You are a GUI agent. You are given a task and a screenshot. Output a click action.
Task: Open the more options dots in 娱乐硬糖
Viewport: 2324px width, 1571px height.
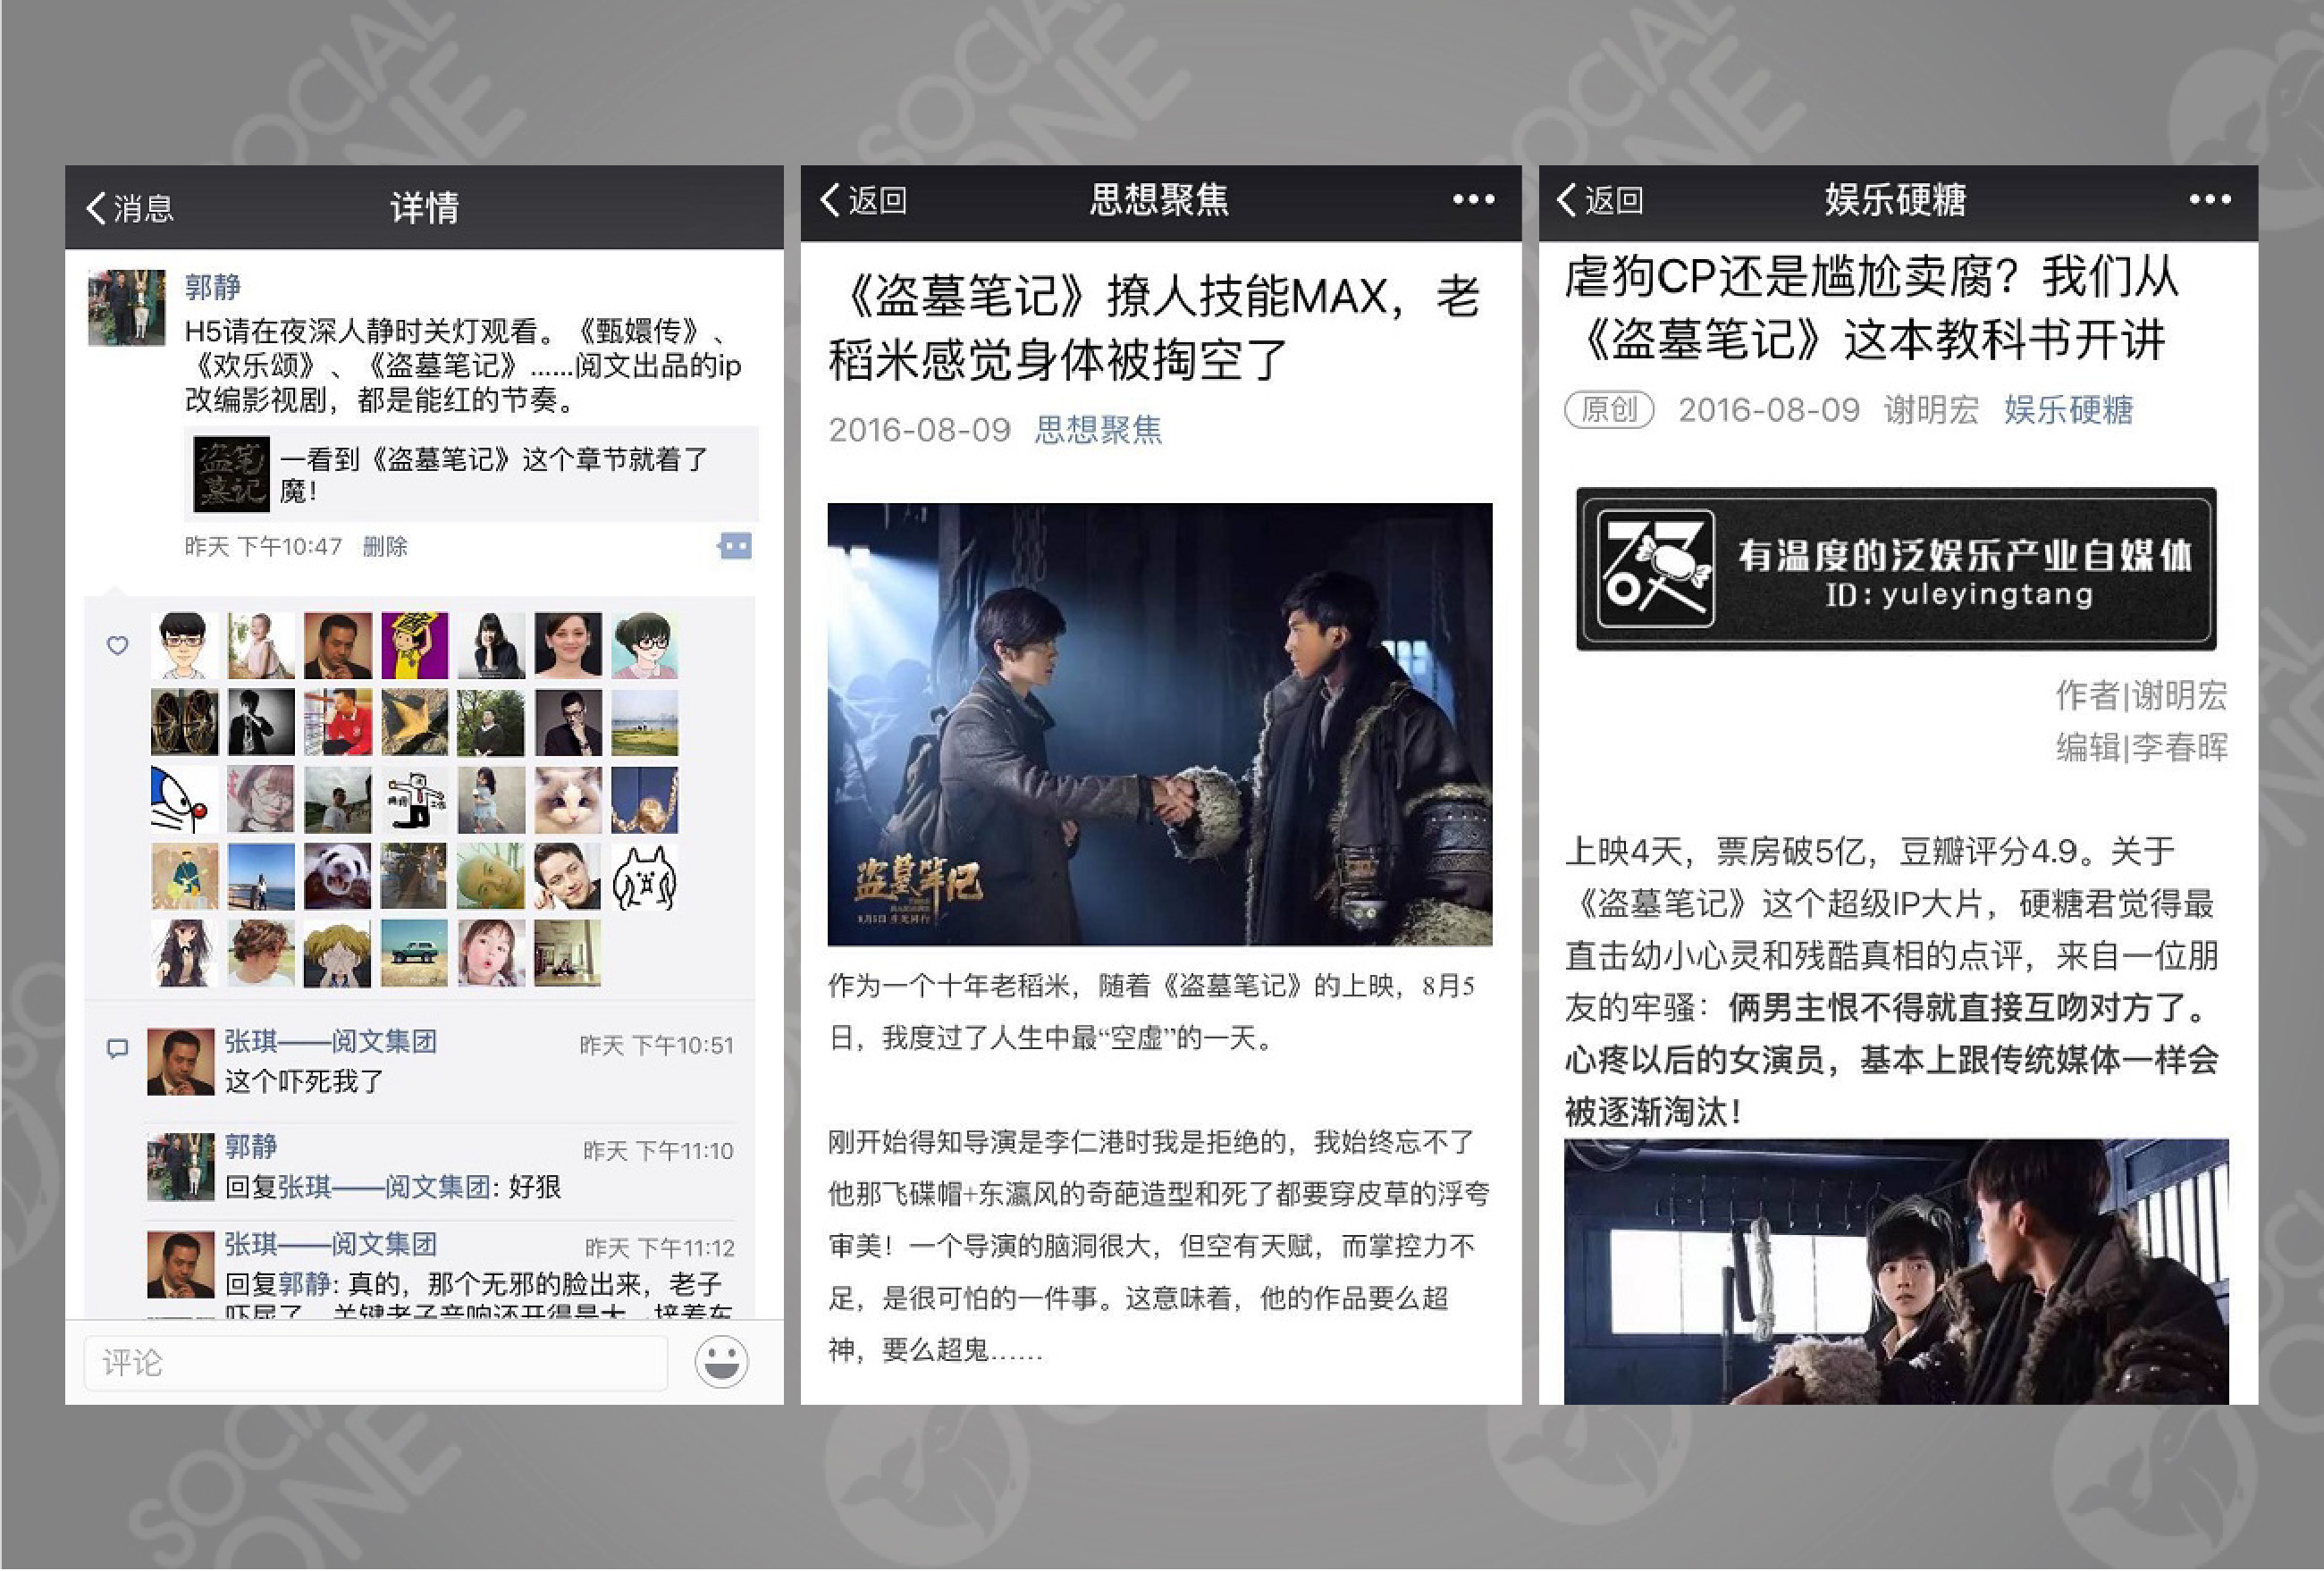click(2209, 200)
